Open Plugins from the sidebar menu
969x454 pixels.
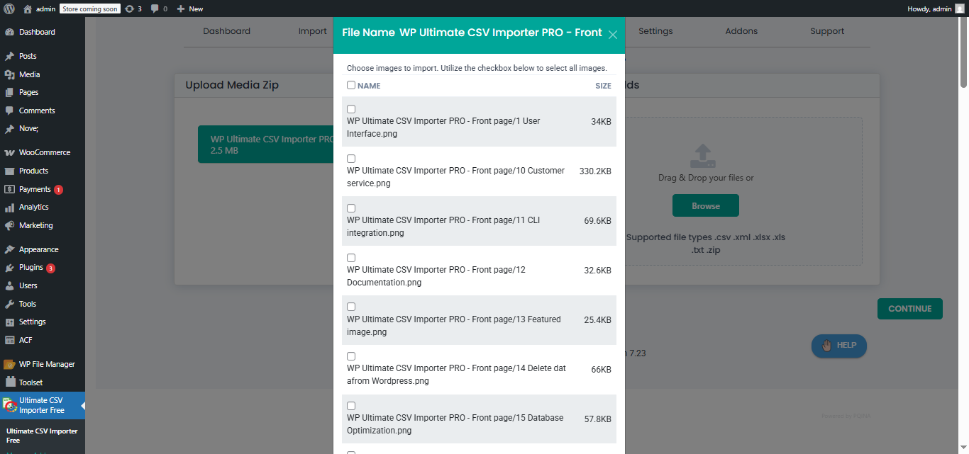(31, 268)
